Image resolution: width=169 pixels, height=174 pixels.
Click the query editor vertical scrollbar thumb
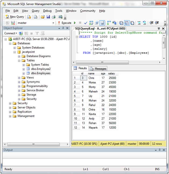[164, 43]
